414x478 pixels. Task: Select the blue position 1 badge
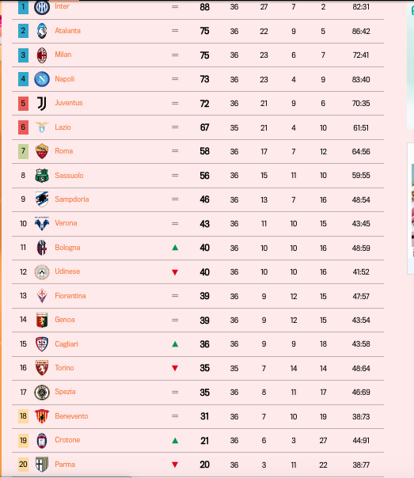(x=23, y=6)
